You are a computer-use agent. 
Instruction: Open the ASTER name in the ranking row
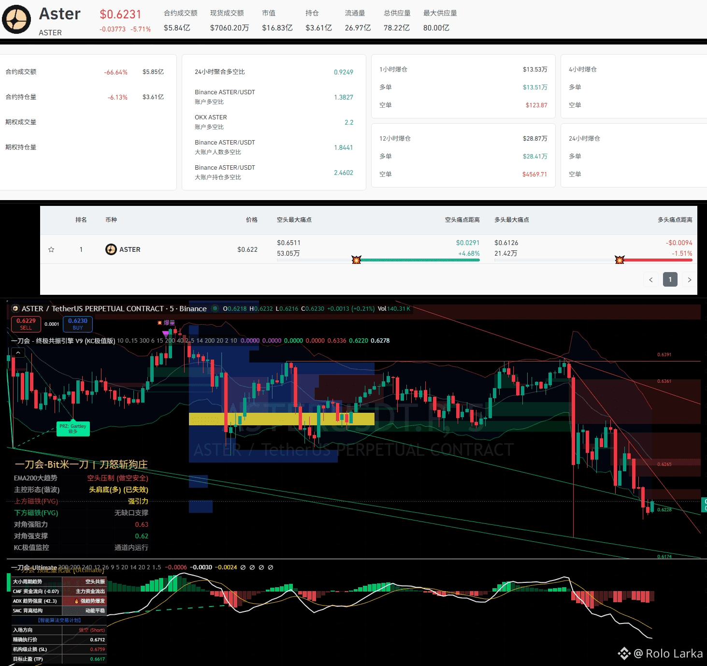[x=130, y=249]
